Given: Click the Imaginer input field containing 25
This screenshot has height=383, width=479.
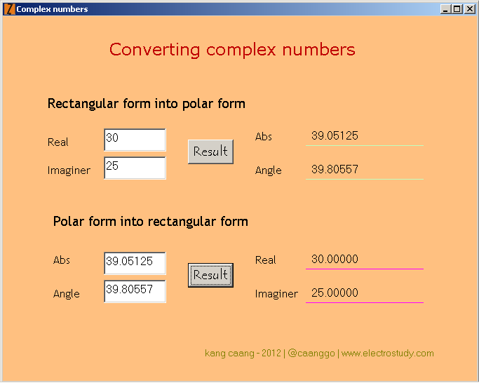Looking at the screenshot, I should (x=135, y=168).
